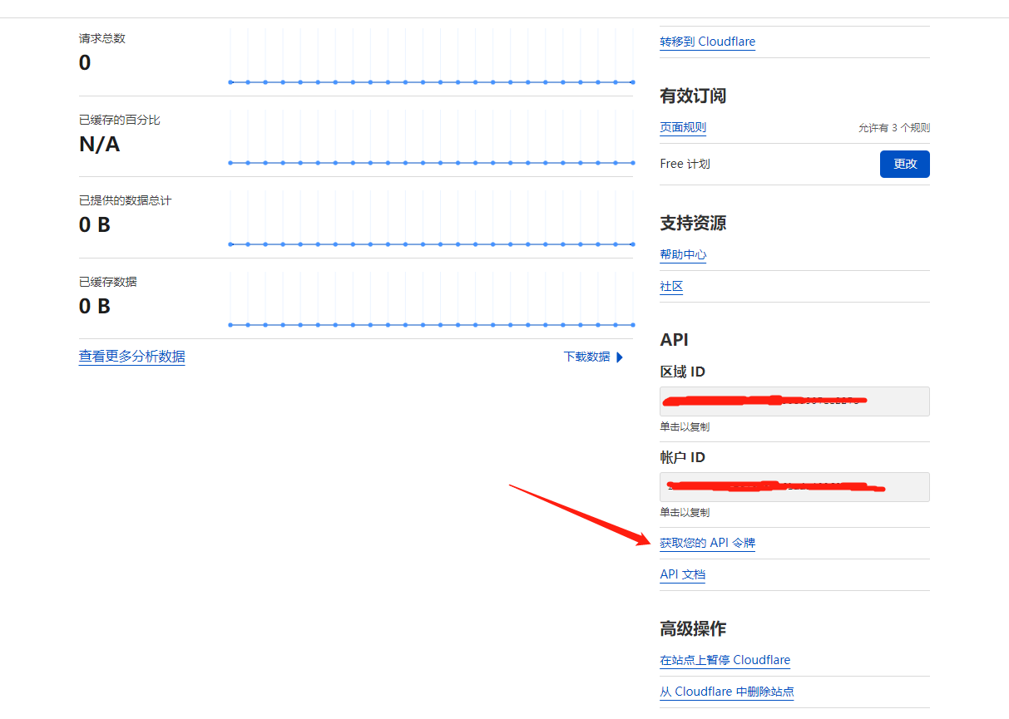Open the 页面规则 subscription link
1009x719 pixels.
click(x=683, y=128)
